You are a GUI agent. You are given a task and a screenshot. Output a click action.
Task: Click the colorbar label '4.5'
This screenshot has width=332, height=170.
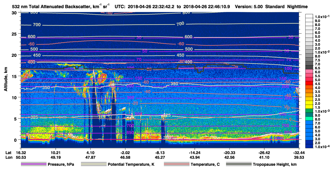point(317,84)
